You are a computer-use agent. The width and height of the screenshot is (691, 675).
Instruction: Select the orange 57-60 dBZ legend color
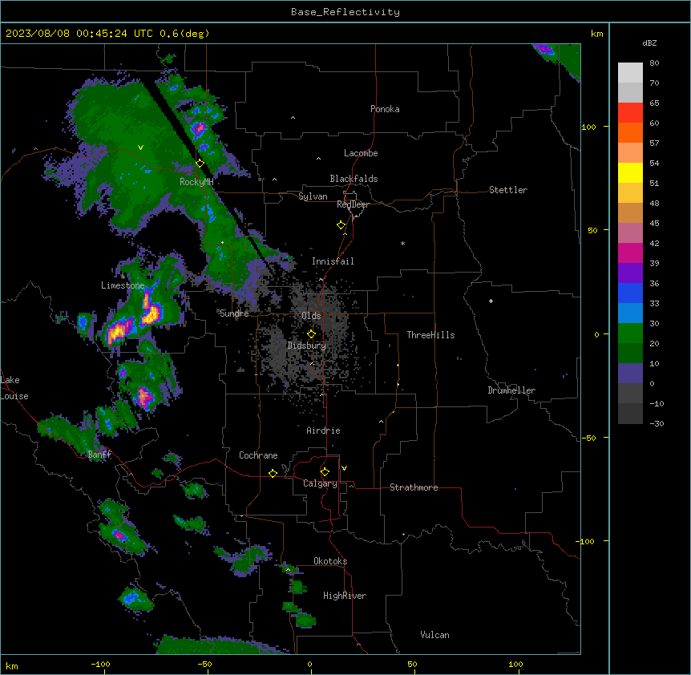[630, 132]
